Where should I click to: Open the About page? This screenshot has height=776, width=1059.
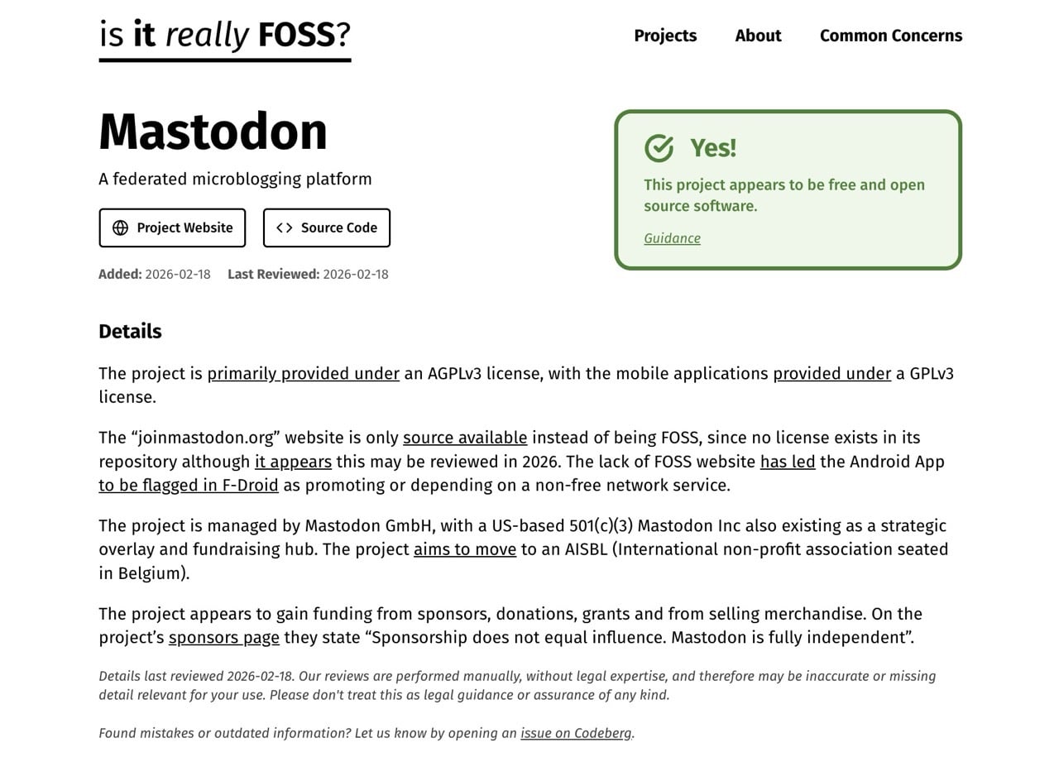757,36
